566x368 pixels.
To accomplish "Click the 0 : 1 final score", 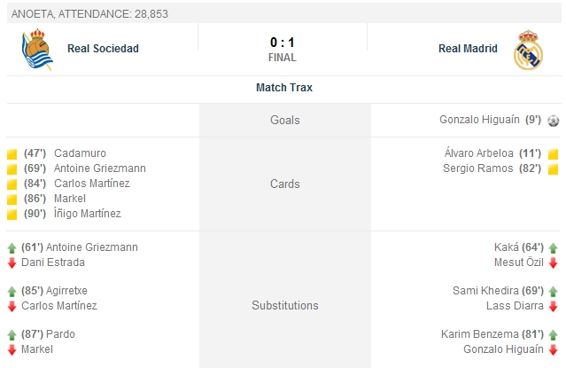I will tap(283, 42).
